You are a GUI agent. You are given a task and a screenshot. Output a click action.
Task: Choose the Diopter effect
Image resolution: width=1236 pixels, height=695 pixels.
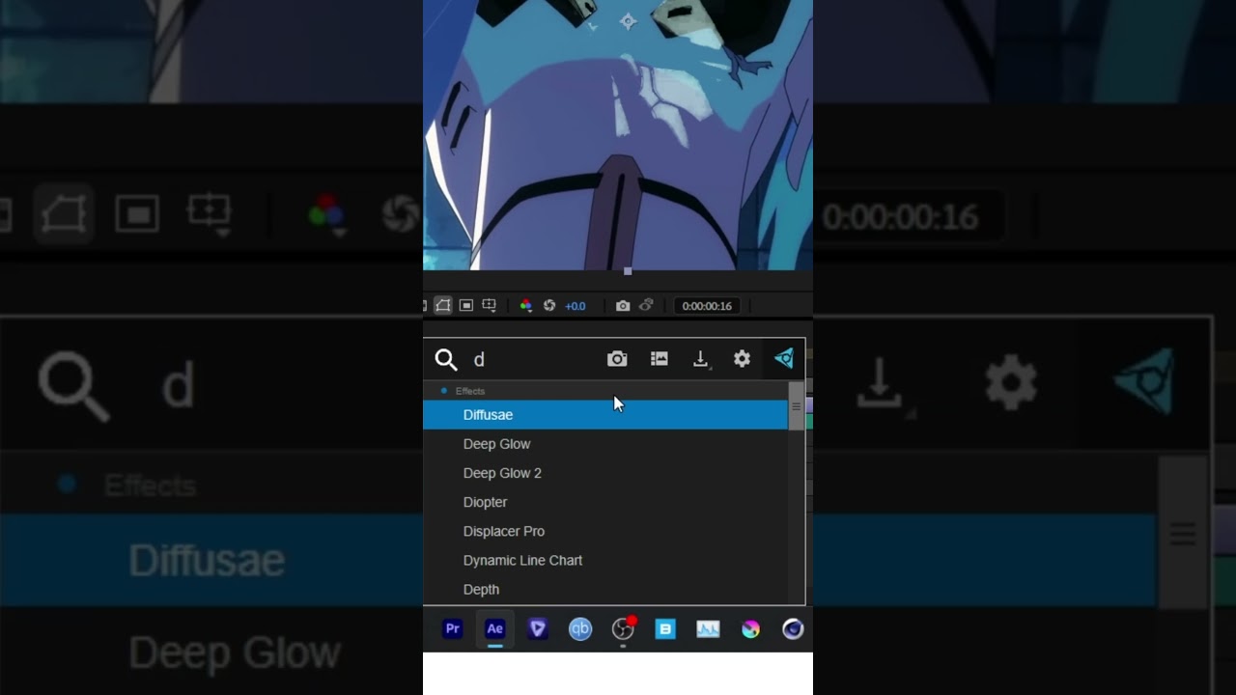(605, 502)
